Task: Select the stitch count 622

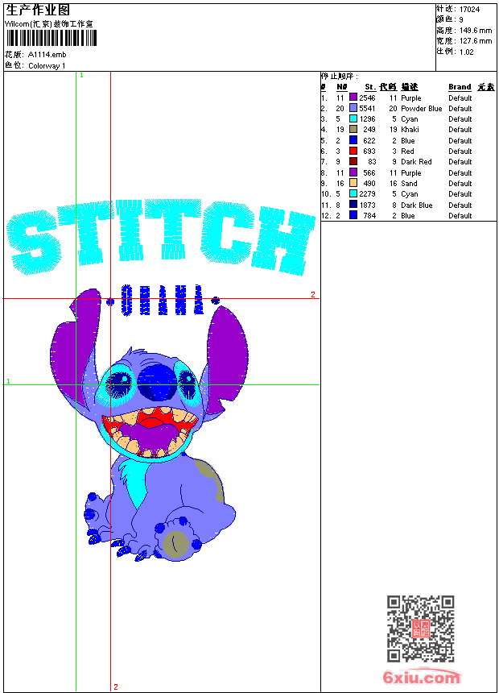Action: coord(369,141)
